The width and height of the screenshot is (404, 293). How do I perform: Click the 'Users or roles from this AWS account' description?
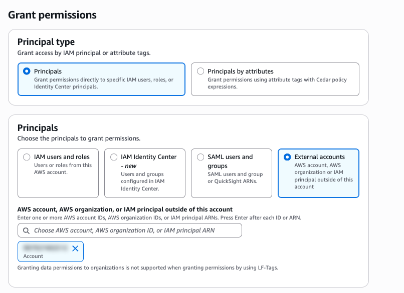(x=63, y=168)
